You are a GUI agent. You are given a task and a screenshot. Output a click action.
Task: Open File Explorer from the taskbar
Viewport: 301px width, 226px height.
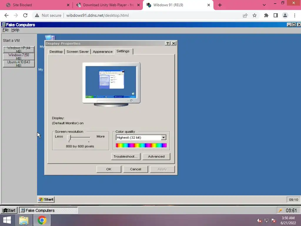(x=24, y=220)
